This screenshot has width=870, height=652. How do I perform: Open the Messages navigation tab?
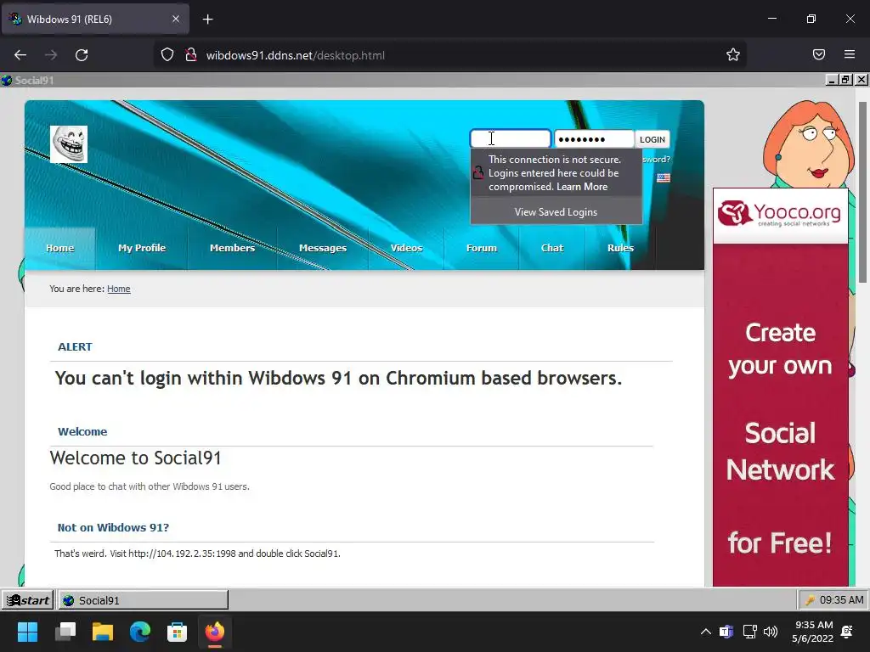pyautogui.click(x=322, y=248)
